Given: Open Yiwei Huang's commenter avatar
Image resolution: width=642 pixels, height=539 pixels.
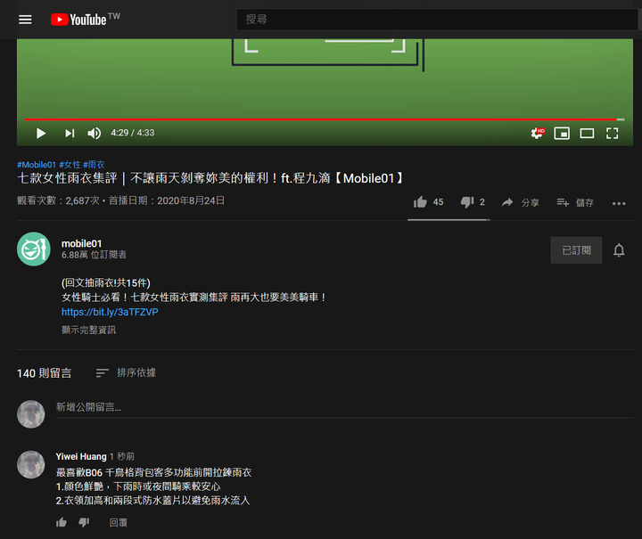Looking at the screenshot, I should point(30,464).
